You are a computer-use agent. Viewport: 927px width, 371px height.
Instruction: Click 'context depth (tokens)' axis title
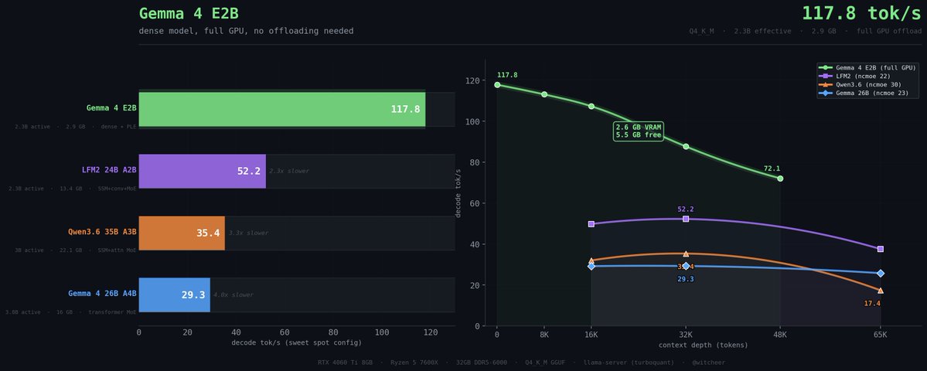pos(703,345)
